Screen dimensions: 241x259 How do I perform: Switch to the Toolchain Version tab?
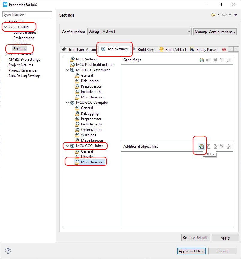[80, 49]
